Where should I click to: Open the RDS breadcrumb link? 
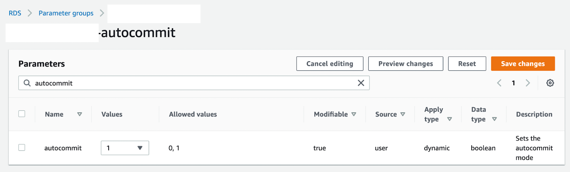pyautogui.click(x=15, y=13)
